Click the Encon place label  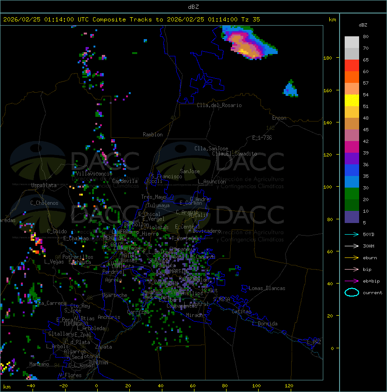click(279, 118)
